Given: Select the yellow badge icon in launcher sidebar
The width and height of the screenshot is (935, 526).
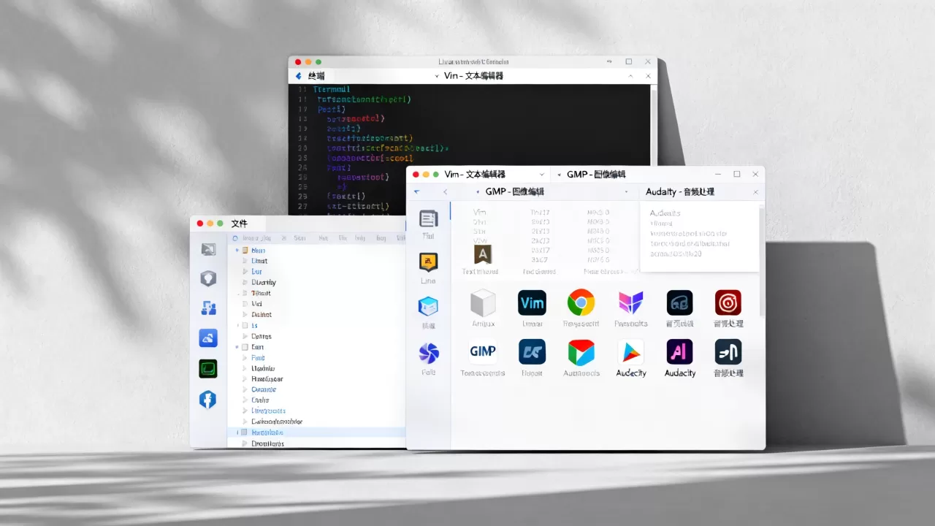Looking at the screenshot, I should pos(428,262).
